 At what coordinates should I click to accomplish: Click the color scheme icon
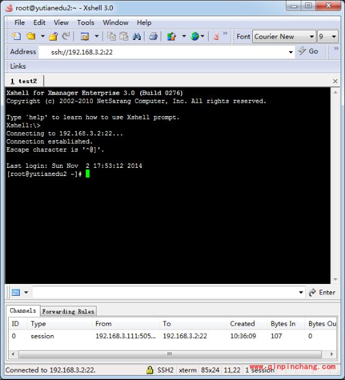click(171, 37)
